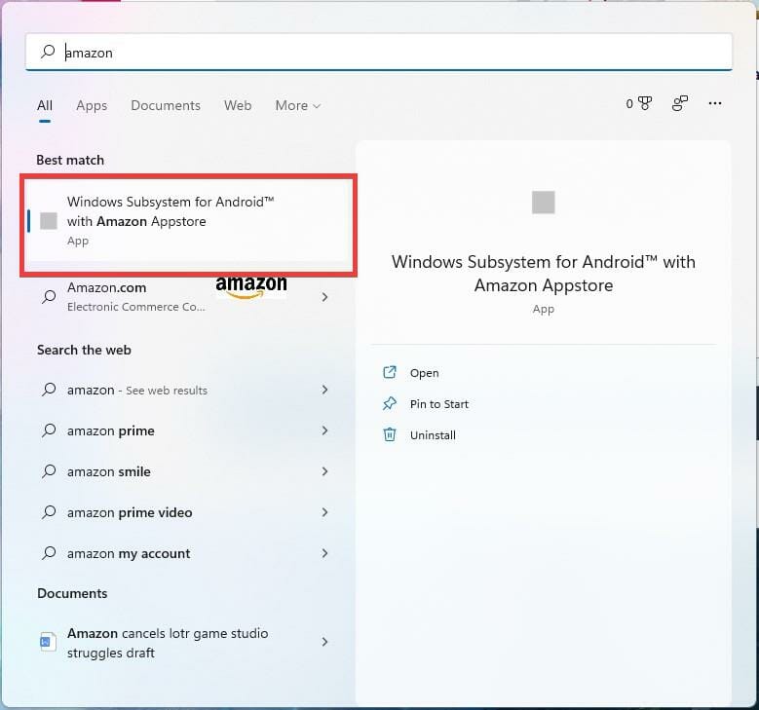Click the Uninstall trash can icon
This screenshot has height=710, width=759.
(x=390, y=434)
